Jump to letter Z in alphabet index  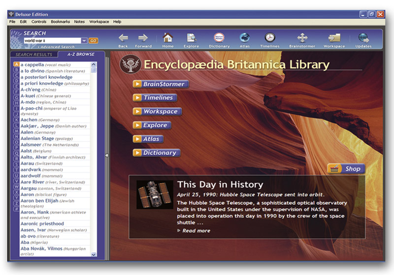point(16,203)
